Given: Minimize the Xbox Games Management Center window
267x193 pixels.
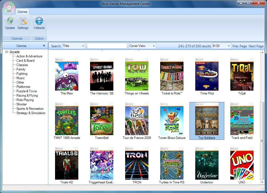Looking at the screenshot, I should (241, 3).
